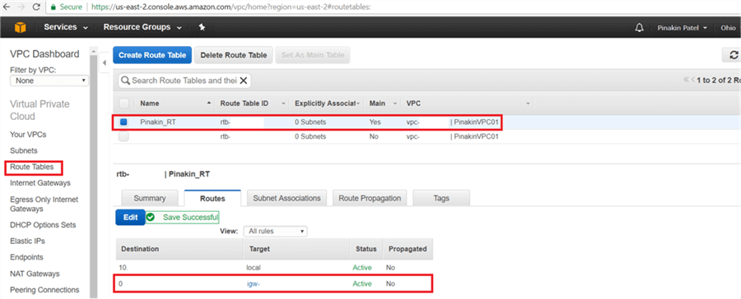Click Create Route Table button
This screenshot has height=299, width=741.
[x=152, y=55]
